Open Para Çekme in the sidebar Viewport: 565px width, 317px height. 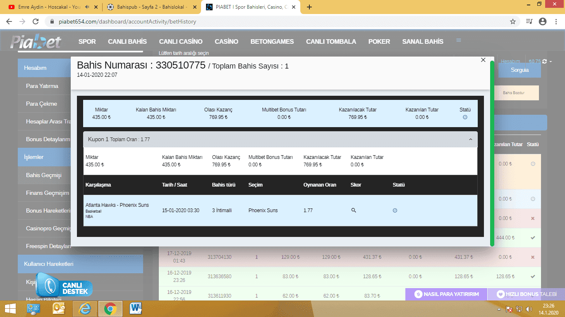[41, 104]
